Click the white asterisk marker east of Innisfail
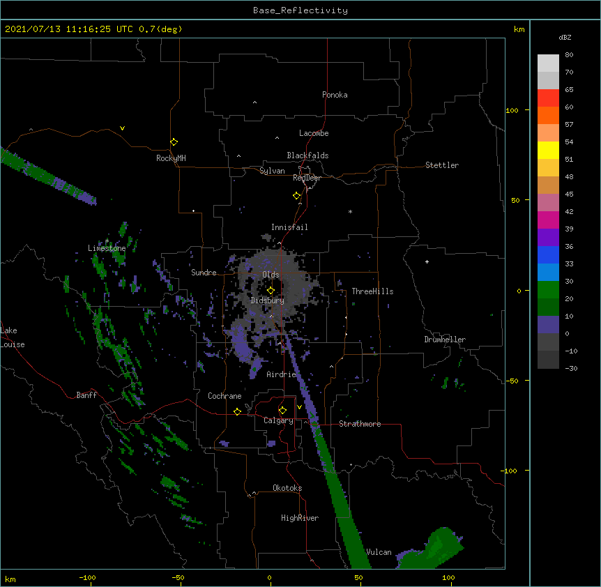Viewport: 601px width, 587px height. tap(350, 211)
